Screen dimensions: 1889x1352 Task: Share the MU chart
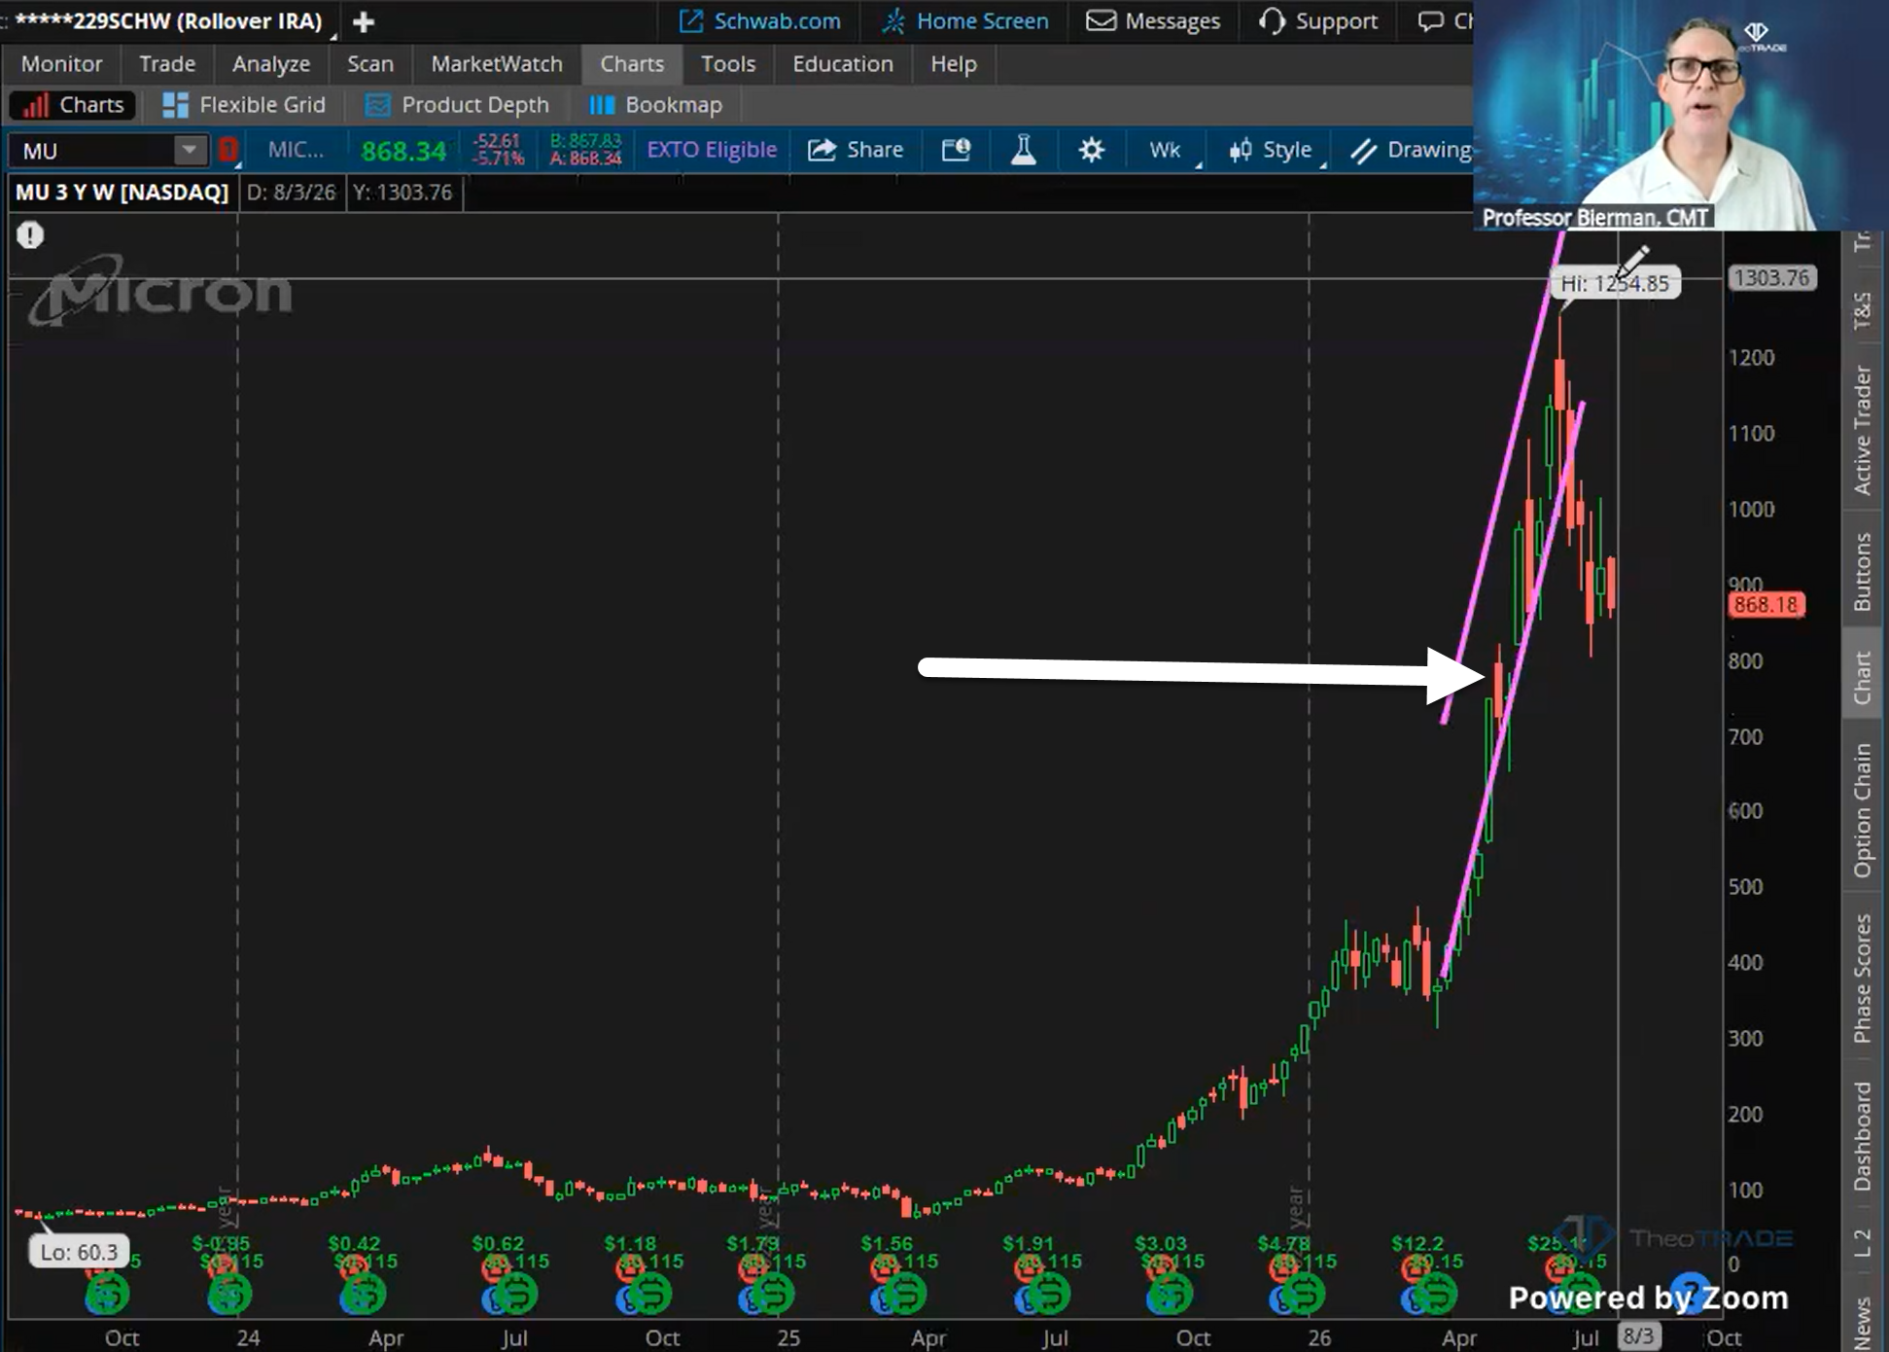tap(856, 150)
